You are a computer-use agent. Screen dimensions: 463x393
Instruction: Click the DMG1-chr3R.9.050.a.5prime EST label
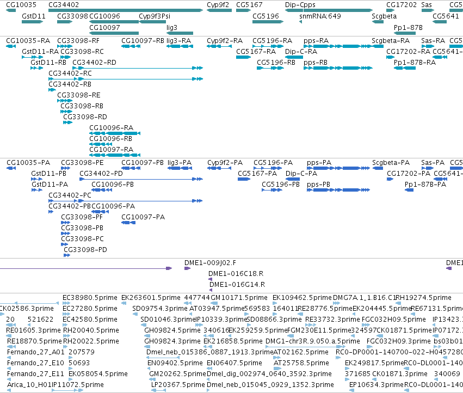click(x=313, y=341)
